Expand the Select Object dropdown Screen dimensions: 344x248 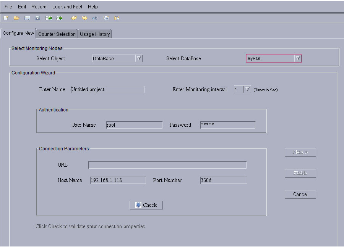pos(139,58)
